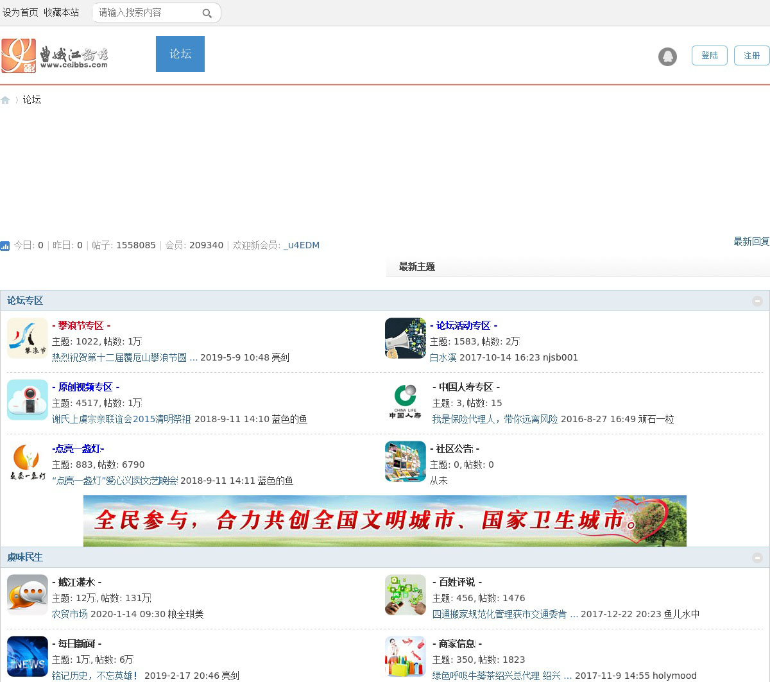The width and height of the screenshot is (770, 682).
Task: Collapse the 论坛专区 section
Action: click(757, 301)
